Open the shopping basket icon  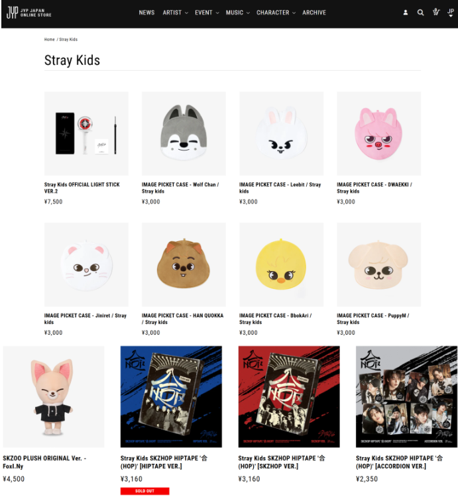435,12
